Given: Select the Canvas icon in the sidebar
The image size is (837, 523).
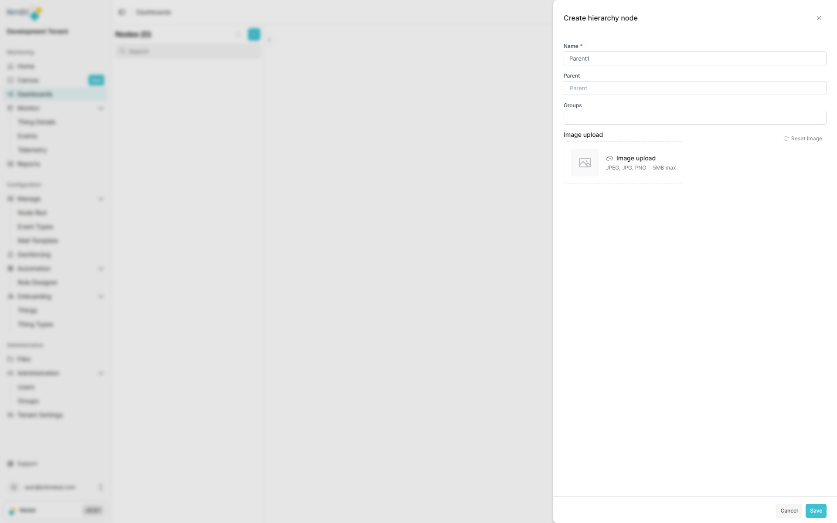Looking at the screenshot, I should (10, 80).
